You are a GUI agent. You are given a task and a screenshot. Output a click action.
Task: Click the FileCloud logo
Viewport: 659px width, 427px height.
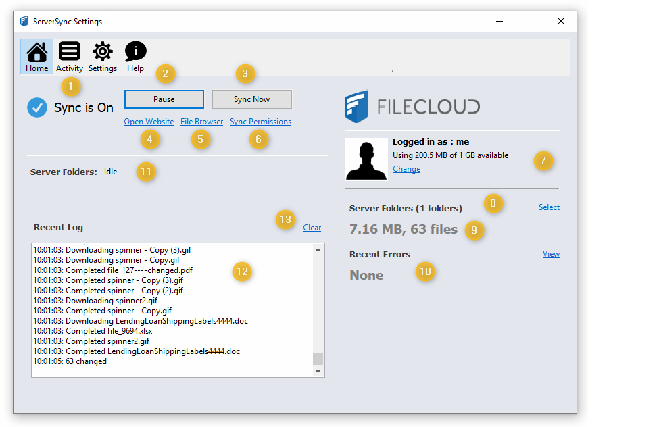[412, 106]
